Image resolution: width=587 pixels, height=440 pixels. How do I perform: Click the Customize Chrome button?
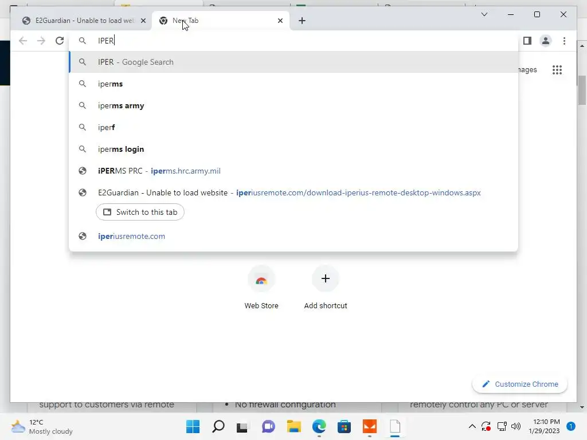(x=520, y=384)
